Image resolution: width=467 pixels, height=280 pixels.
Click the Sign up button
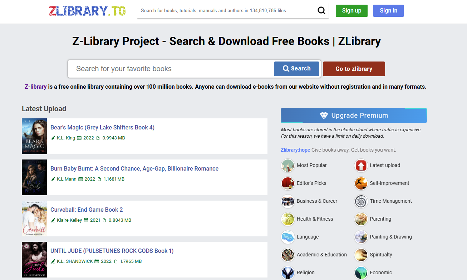coord(352,11)
